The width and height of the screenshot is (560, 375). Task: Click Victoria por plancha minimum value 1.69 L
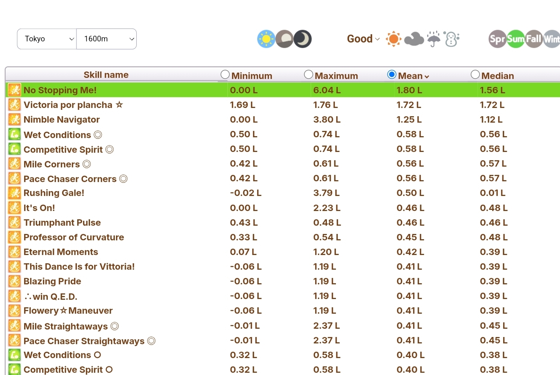point(243,105)
